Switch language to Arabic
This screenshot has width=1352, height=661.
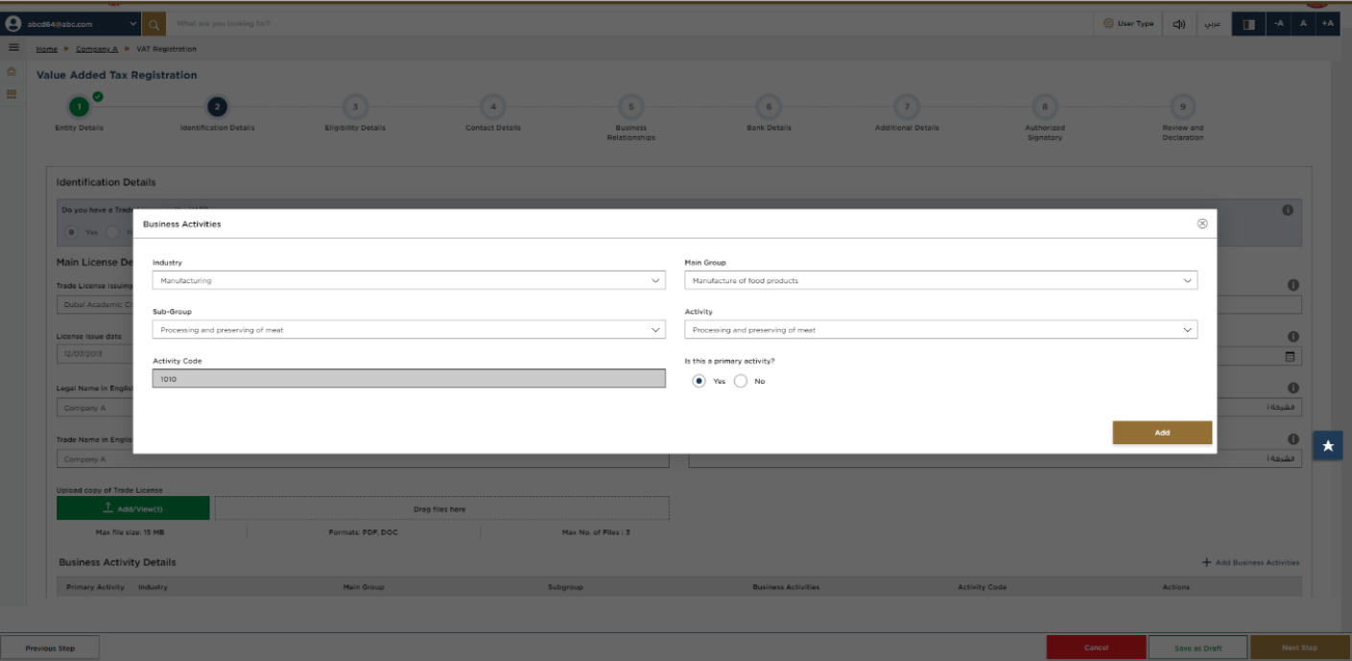click(x=1213, y=23)
